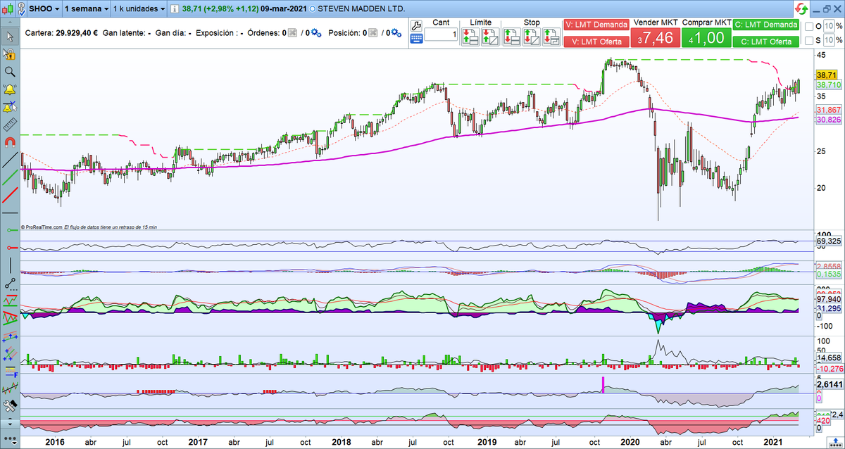Click the bell with cross icon
The image size is (845, 449).
point(10,107)
